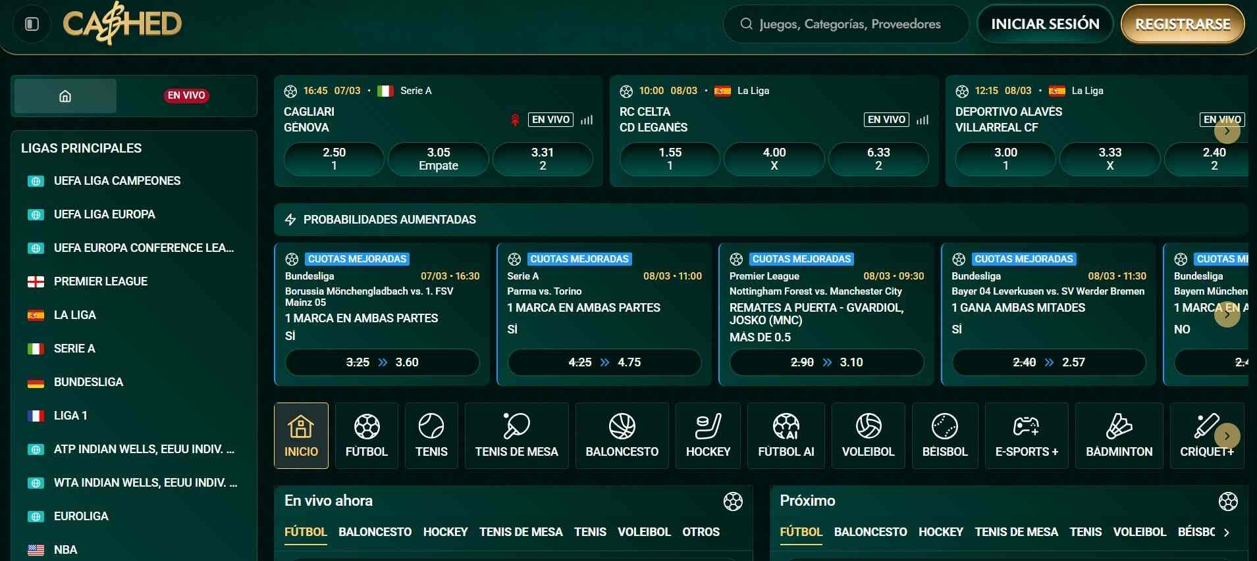Open stats icon for Cagliari match
The width and height of the screenshot is (1257, 561).
pos(587,120)
